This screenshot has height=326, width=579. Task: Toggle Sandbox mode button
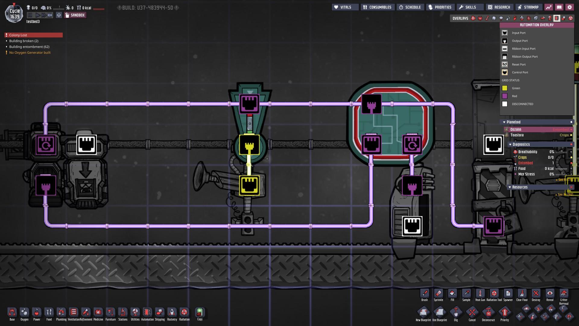(x=75, y=15)
